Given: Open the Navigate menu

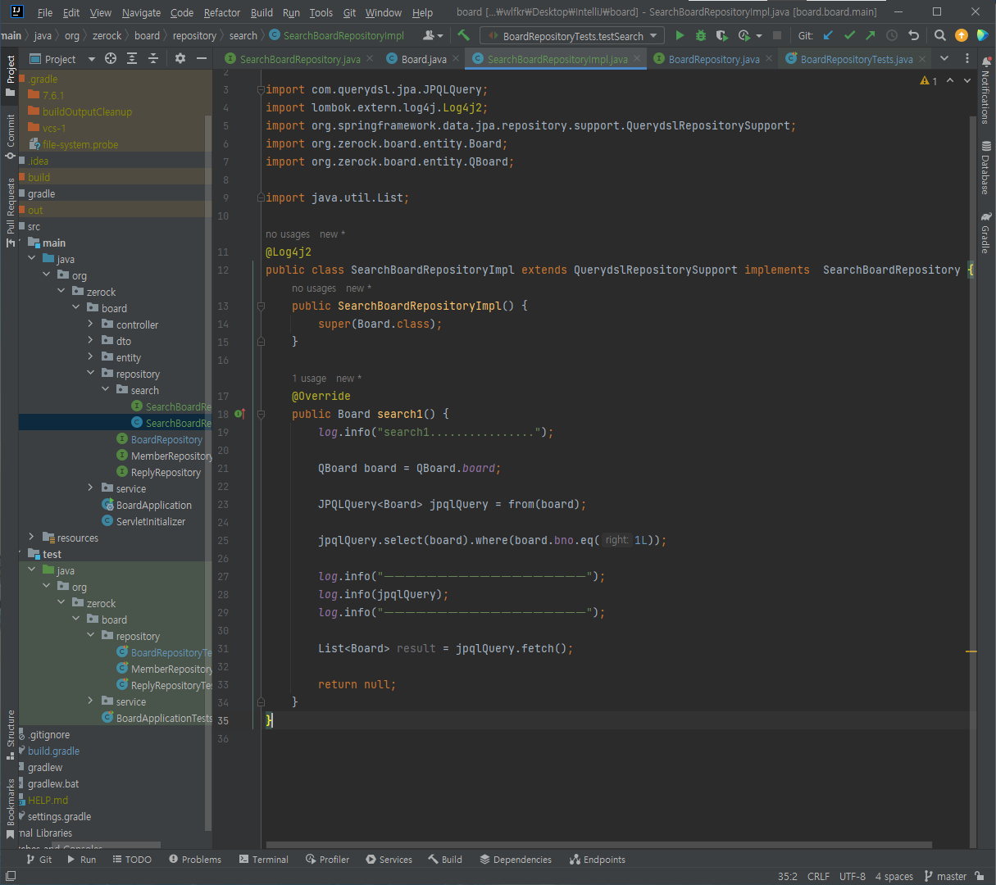Looking at the screenshot, I should click(x=141, y=12).
